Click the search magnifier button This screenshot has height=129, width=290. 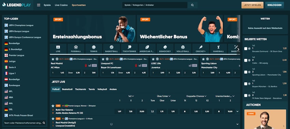[x=192, y=5]
